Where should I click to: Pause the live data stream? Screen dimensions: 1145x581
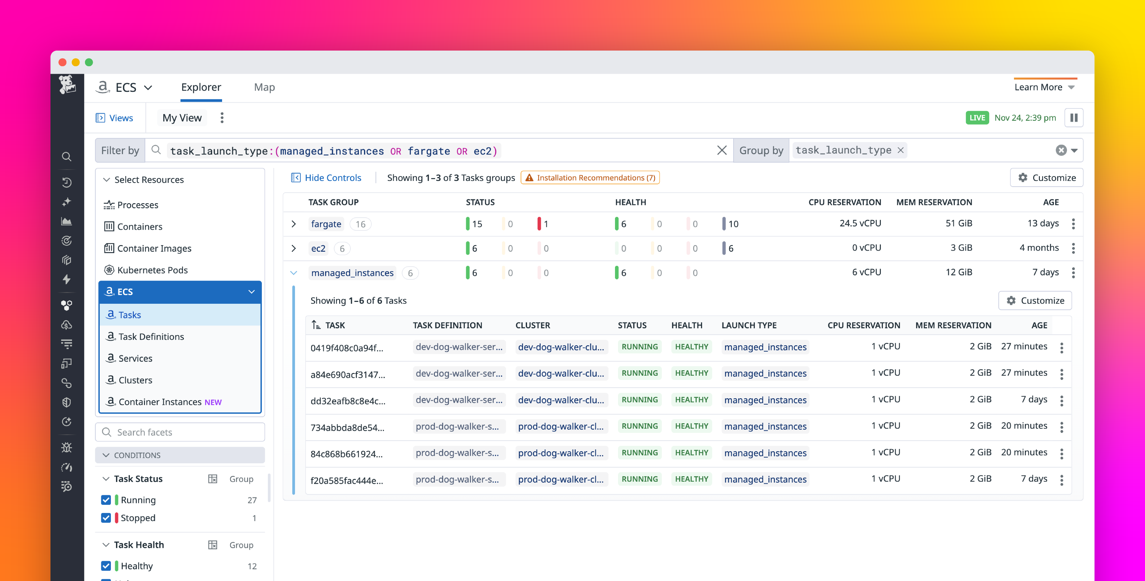point(1074,117)
